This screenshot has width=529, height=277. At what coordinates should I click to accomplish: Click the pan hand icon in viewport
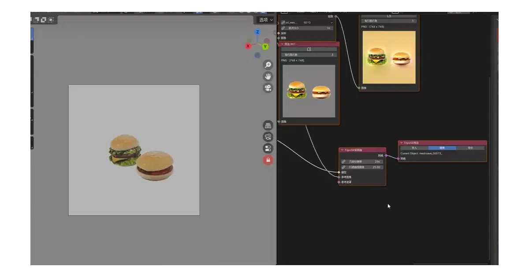(x=268, y=77)
